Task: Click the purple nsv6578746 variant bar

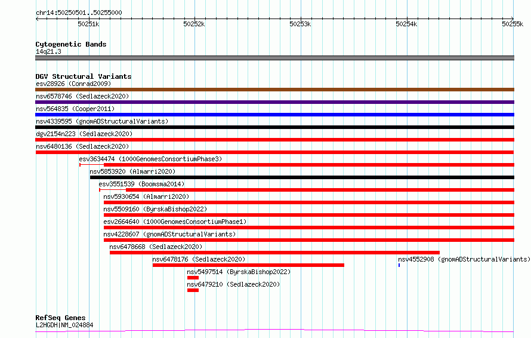Action: [274, 102]
